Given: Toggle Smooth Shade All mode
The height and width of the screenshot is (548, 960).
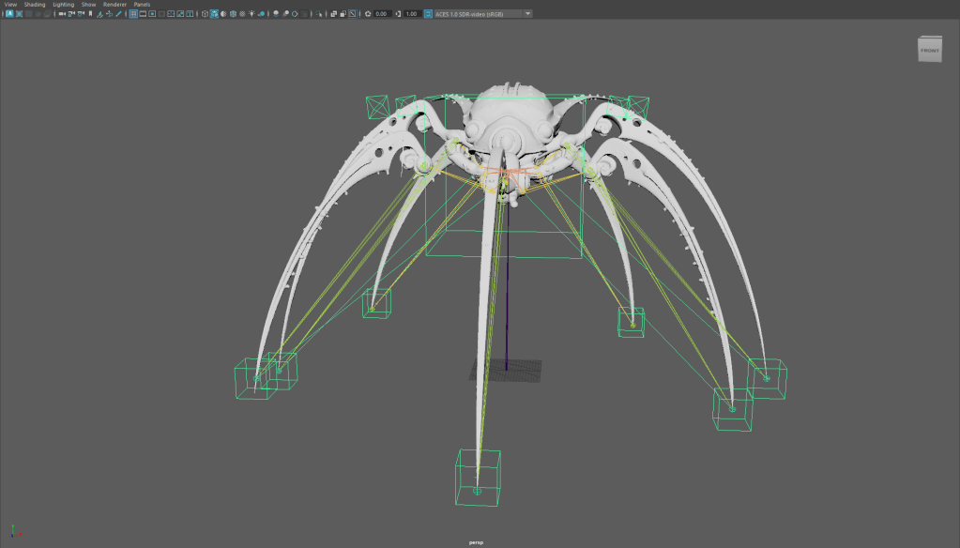Looking at the screenshot, I should coord(214,14).
